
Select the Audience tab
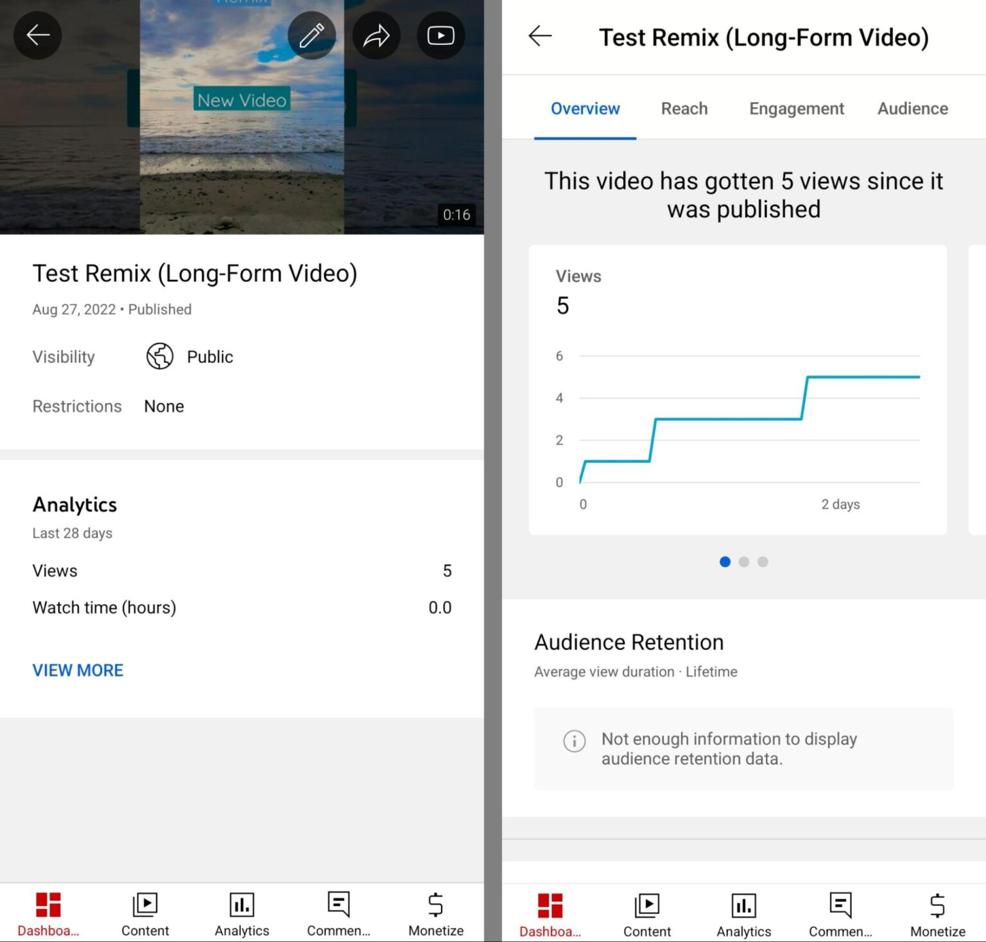(x=912, y=109)
